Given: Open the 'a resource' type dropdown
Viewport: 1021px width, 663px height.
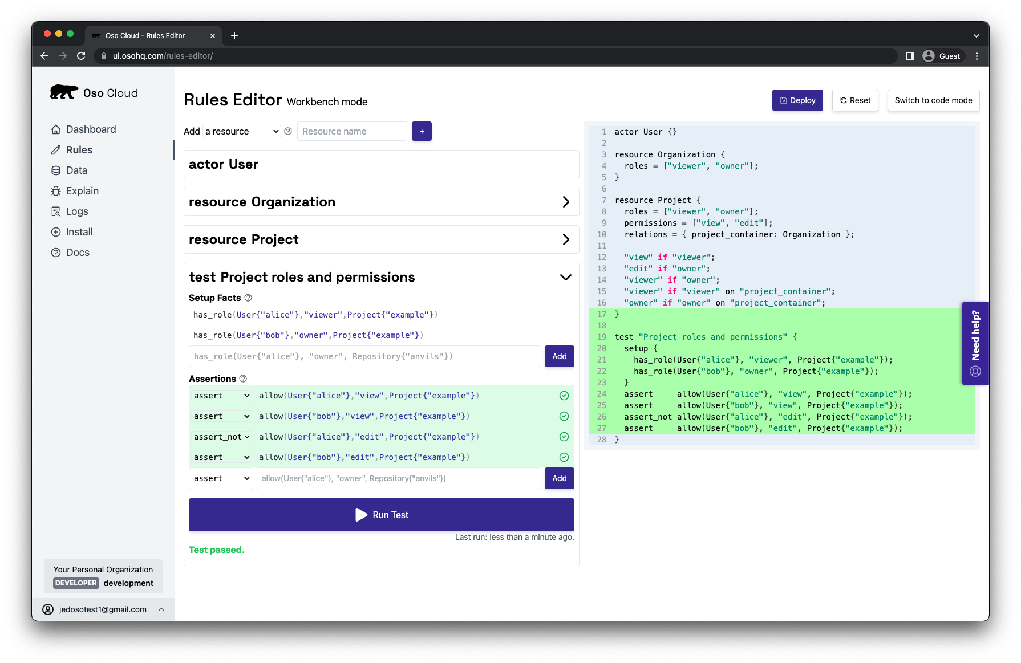Looking at the screenshot, I should coord(242,131).
